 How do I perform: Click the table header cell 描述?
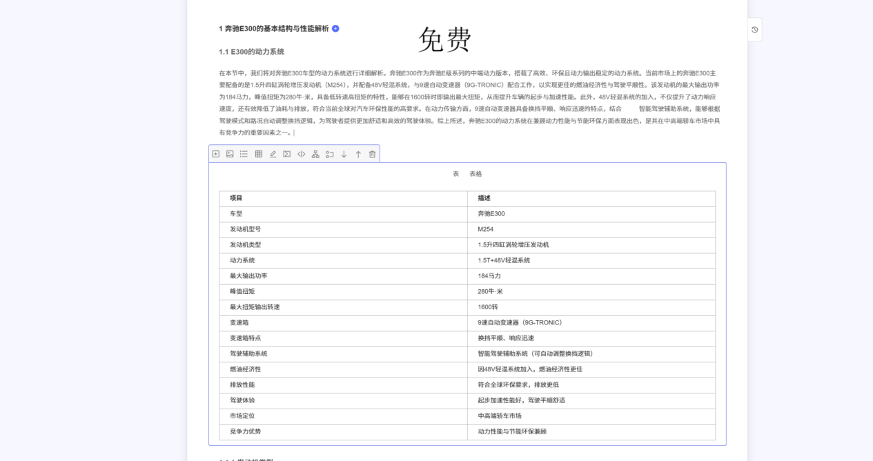(591, 198)
